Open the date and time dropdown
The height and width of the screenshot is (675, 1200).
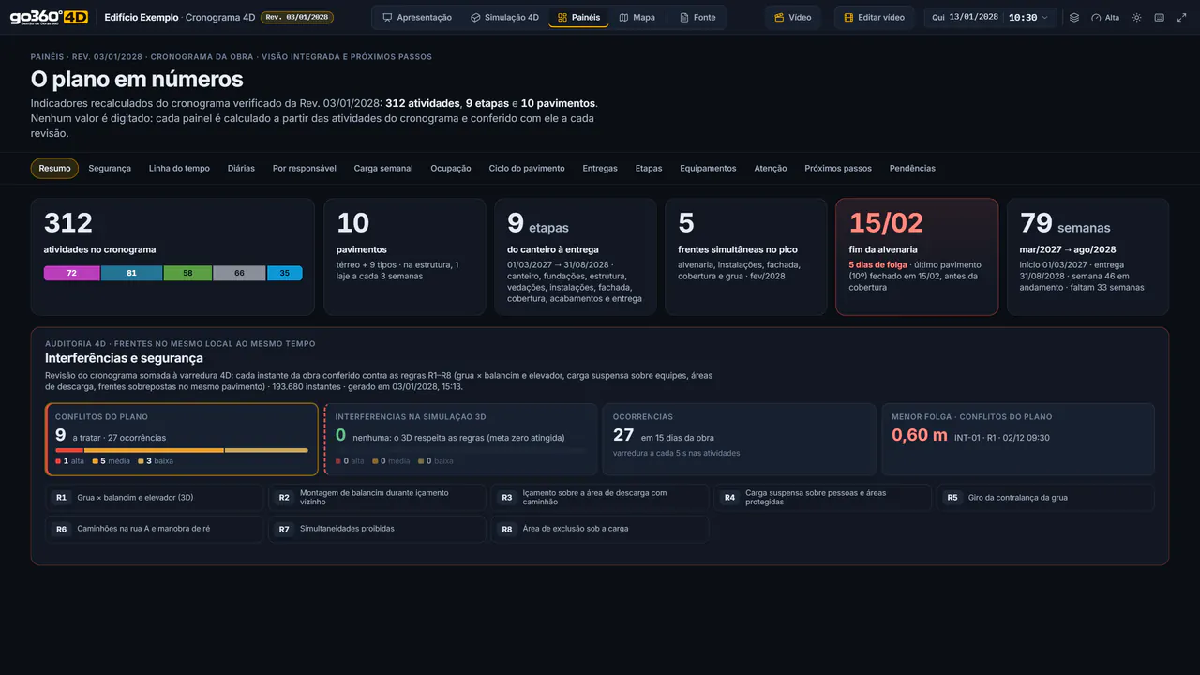click(991, 18)
